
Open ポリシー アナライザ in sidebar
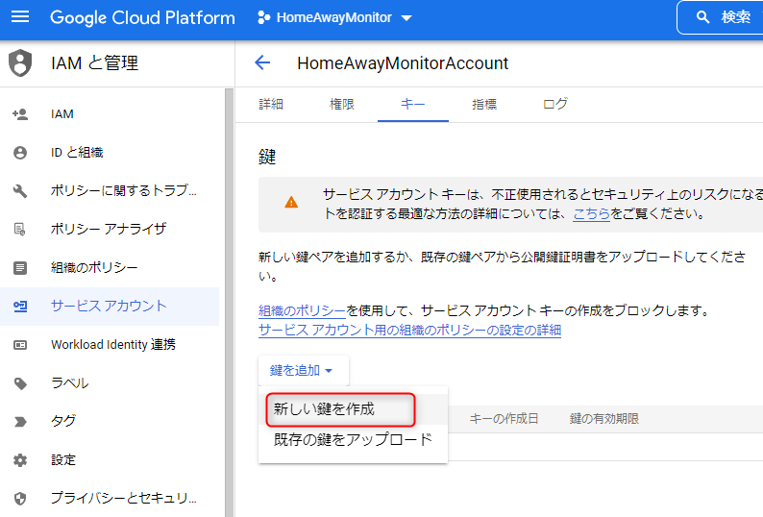tap(110, 229)
